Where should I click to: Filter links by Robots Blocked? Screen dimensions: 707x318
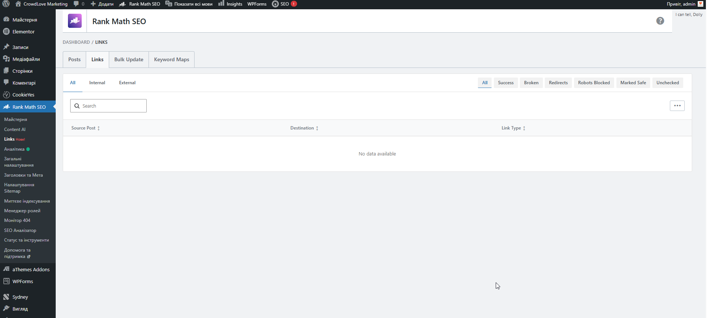coord(594,83)
